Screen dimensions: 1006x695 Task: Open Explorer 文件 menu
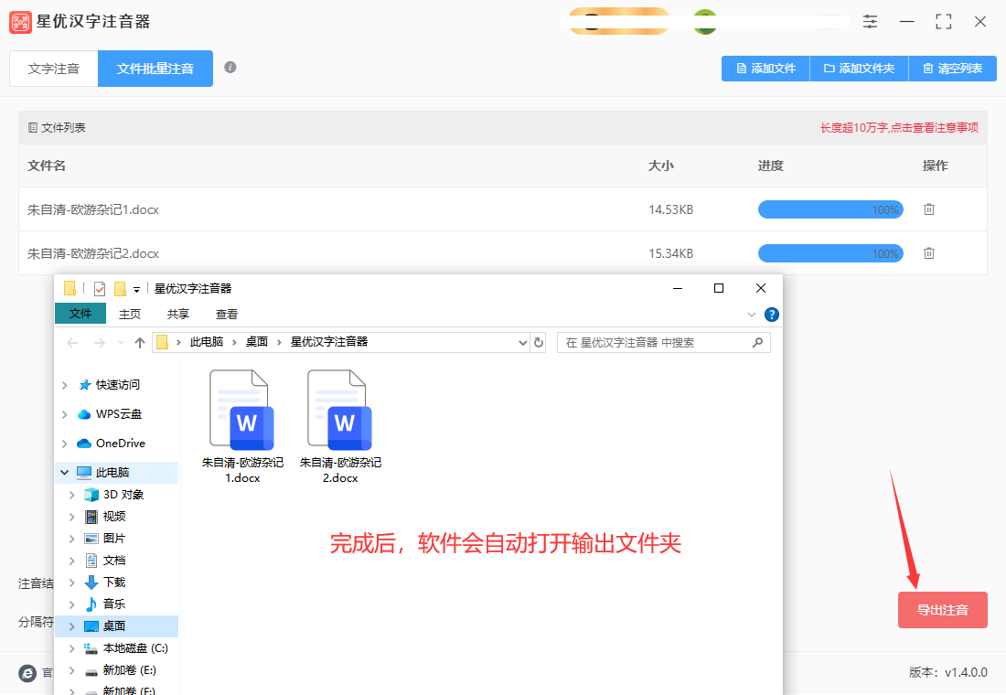pyautogui.click(x=80, y=314)
